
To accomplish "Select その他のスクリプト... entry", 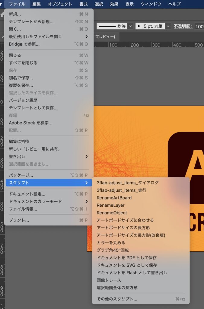I will pos(117,299).
